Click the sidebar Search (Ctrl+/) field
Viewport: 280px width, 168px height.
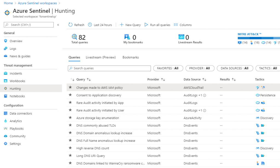[x=28, y=25]
